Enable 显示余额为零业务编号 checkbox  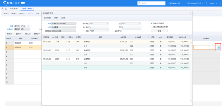(x=152, y=27)
